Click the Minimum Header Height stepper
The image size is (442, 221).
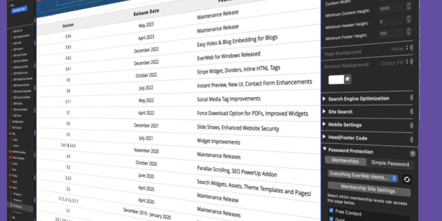click(x=408, y=19)
